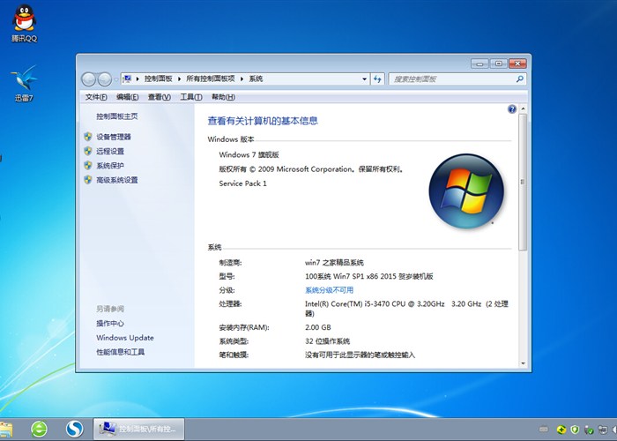Image resolution: width=617 pixels, height=441 pixels.
Task: Open the Tencent QQ desktop icon
Action: [24, 23]
